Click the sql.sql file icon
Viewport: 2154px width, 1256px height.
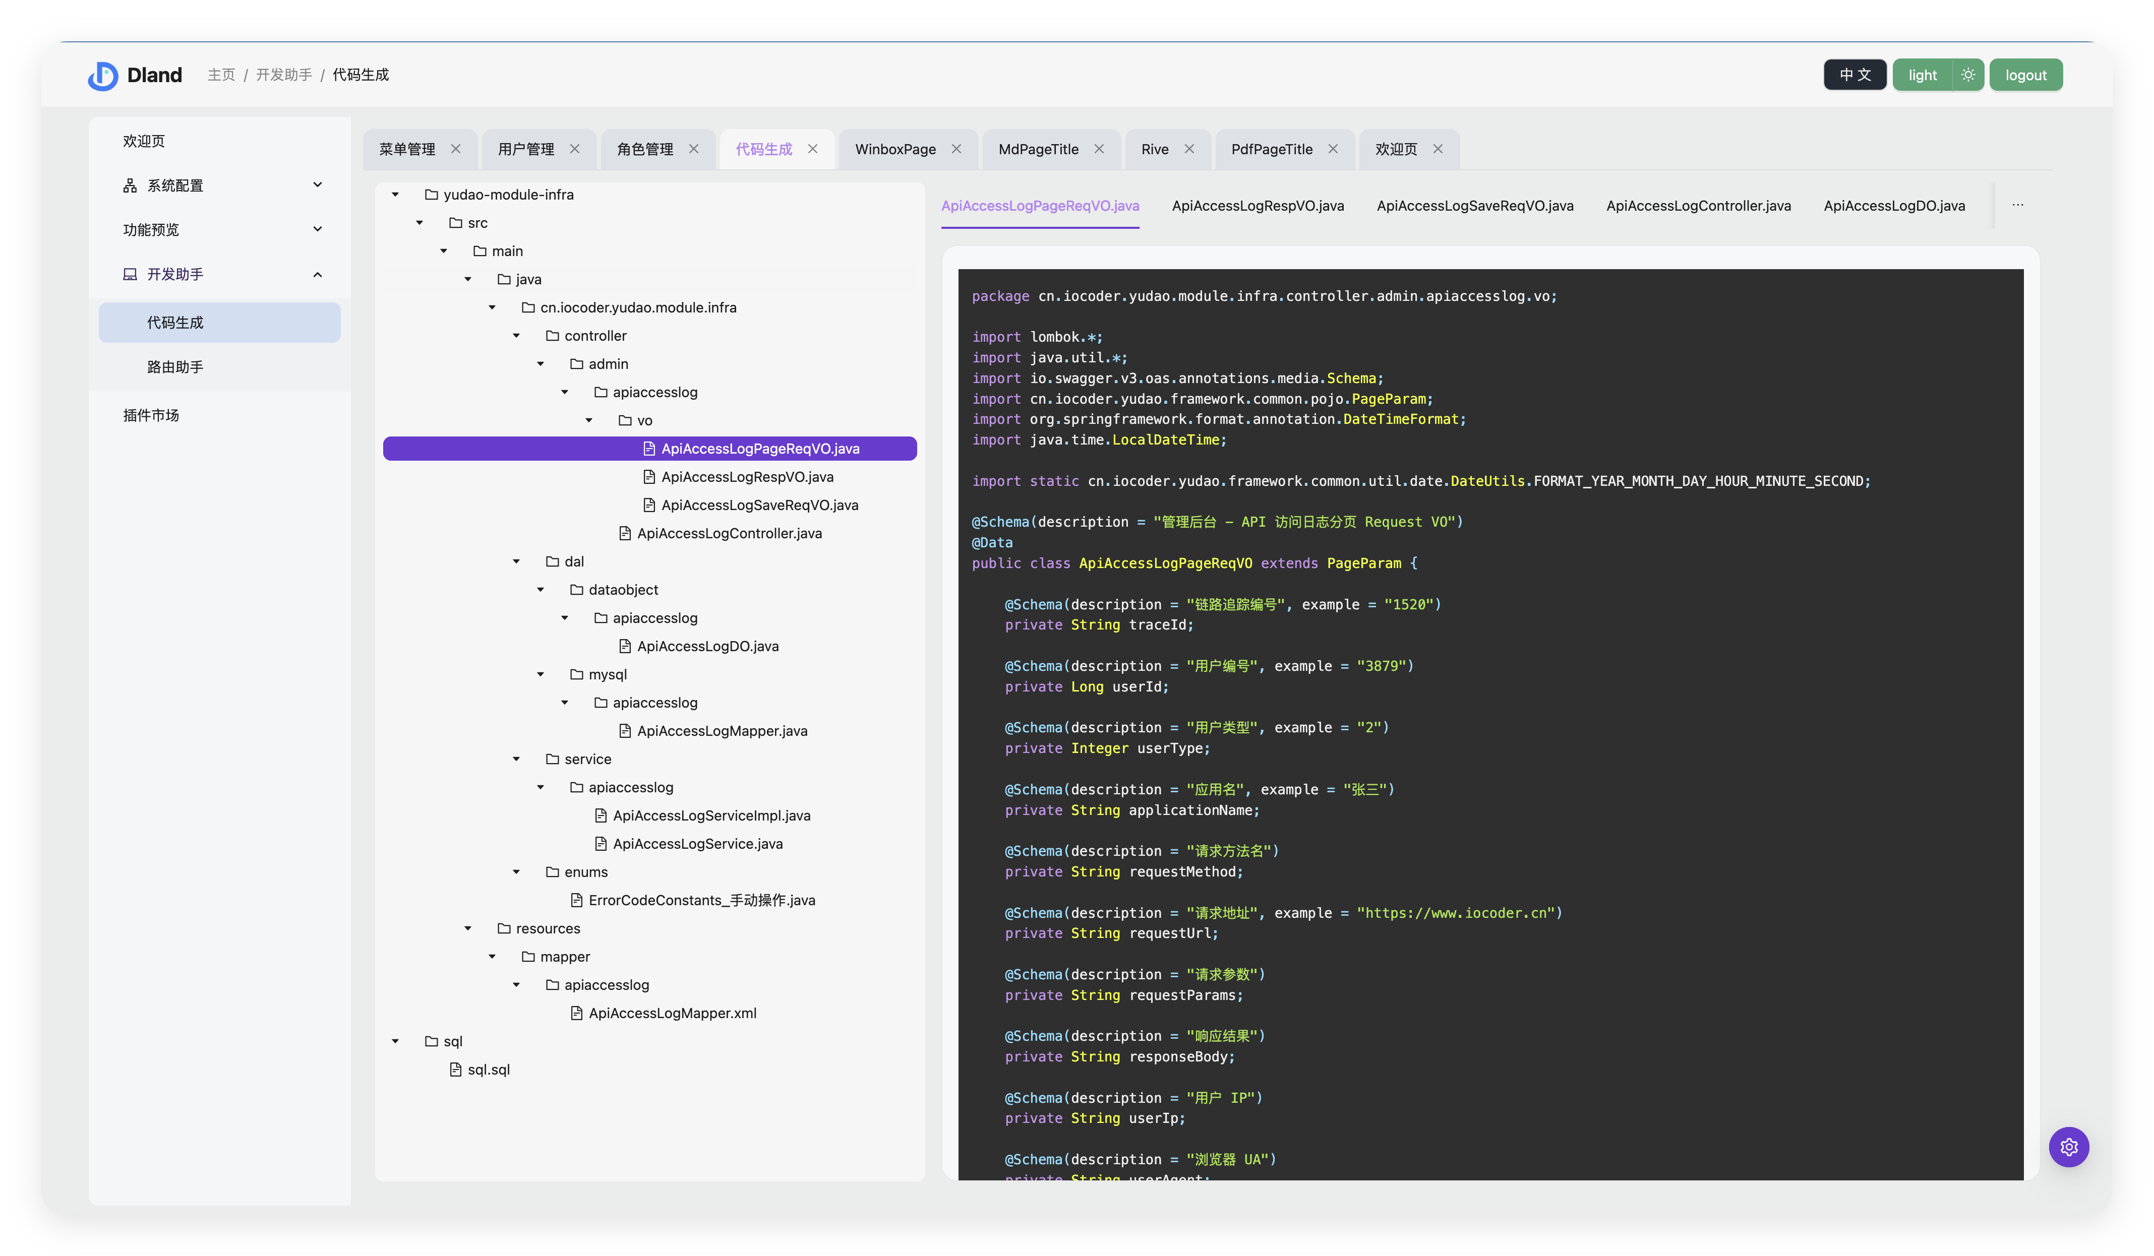tap(456, 1069)
